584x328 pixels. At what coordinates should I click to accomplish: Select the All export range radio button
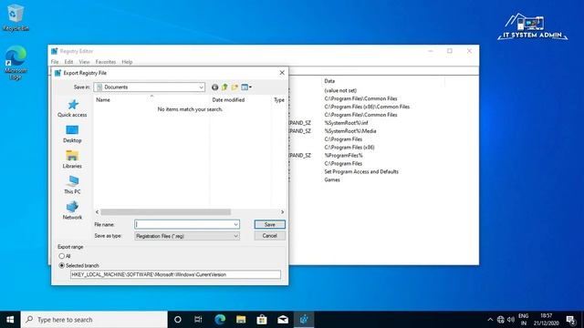[x=62, y=256]
